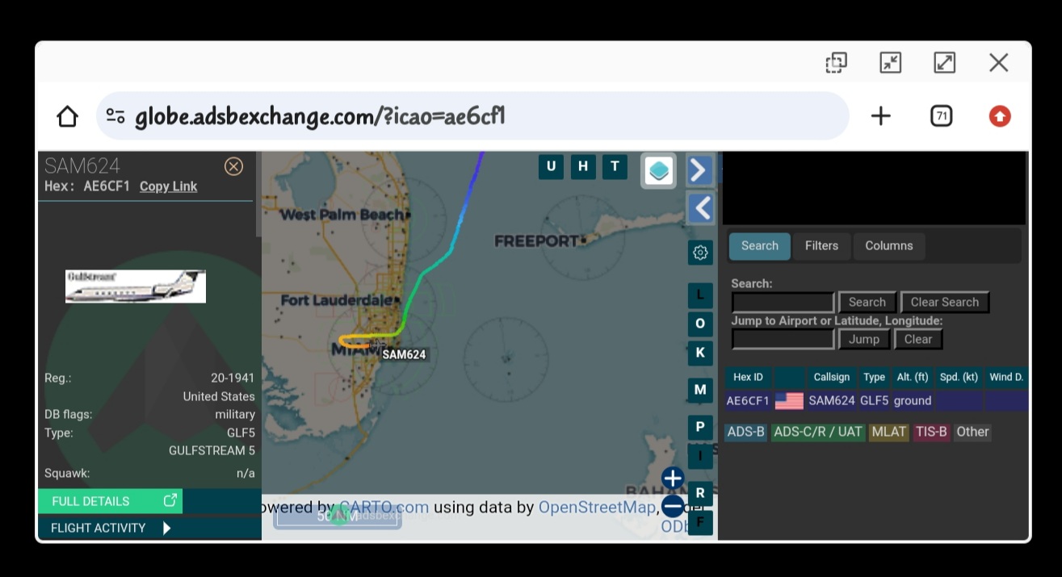Switch to the Filters tab
The image size is (1062, 577).
point(821,246)
